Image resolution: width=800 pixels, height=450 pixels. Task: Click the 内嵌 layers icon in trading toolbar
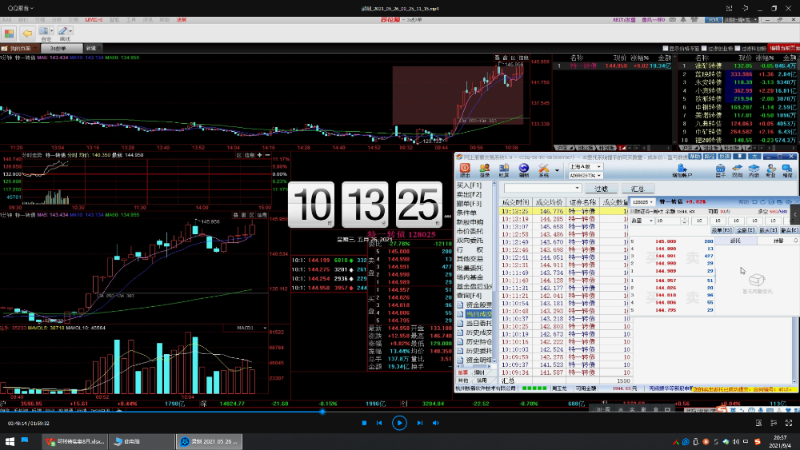pyautogui.click(x=754, y=170)
